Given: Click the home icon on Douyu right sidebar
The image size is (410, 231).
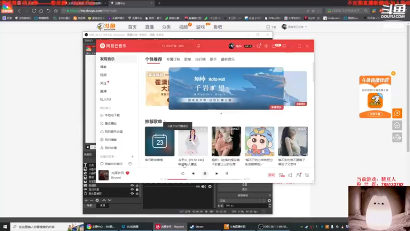Looking at the screenshot, I should click(x=397, y=125).
